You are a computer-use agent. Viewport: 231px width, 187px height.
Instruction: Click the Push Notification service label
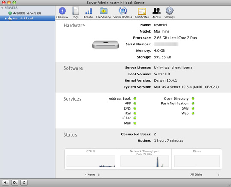pyautogui.click(x=175, y=103)
